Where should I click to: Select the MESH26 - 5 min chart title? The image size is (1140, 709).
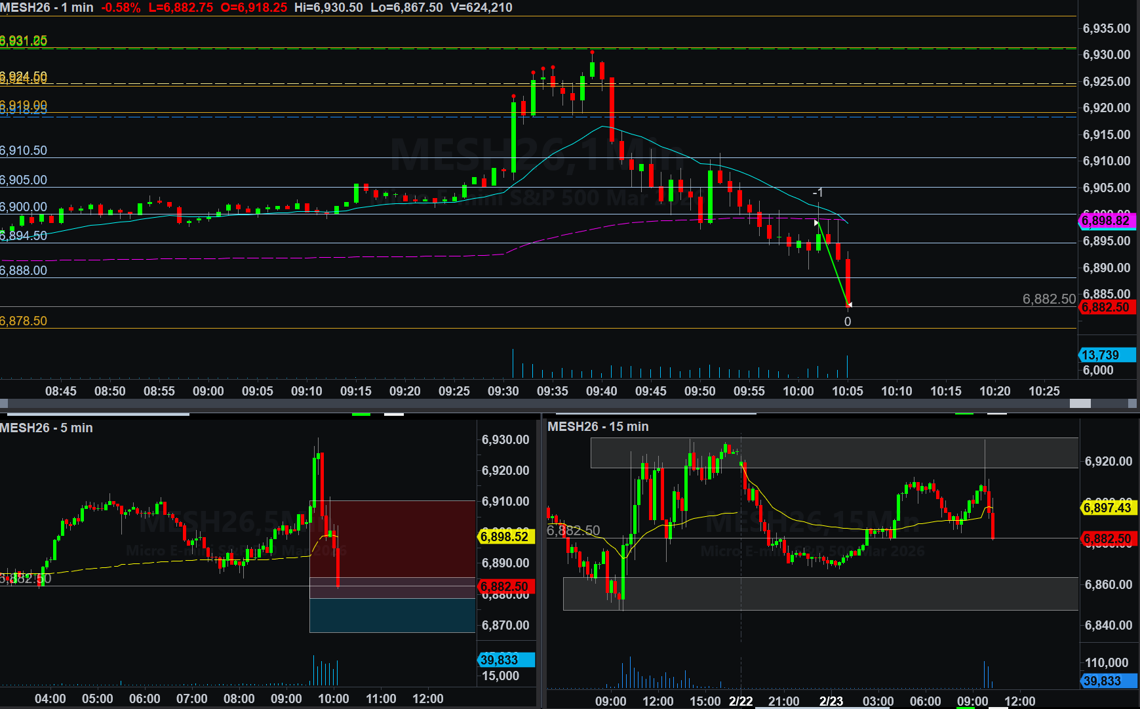(x=47, y=428)
